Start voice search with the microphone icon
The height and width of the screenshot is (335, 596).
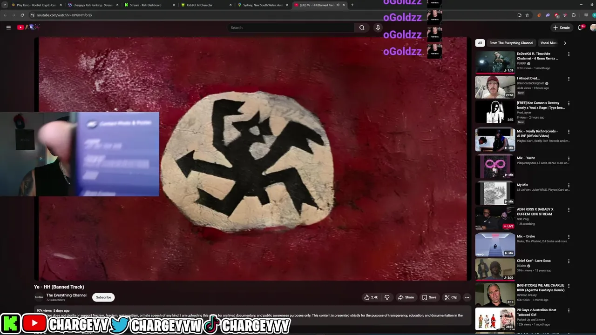tap(378, 27)
